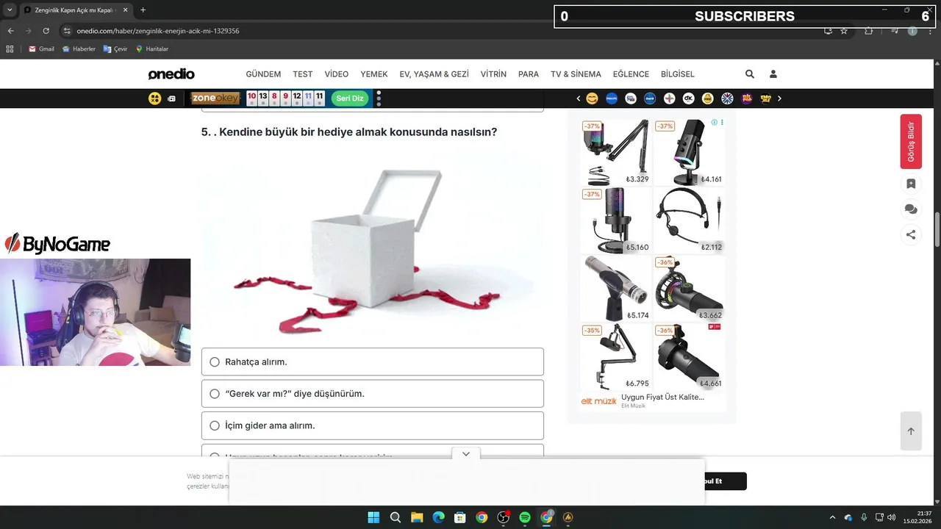Open the TEST menu item

[x=302, y=74]
